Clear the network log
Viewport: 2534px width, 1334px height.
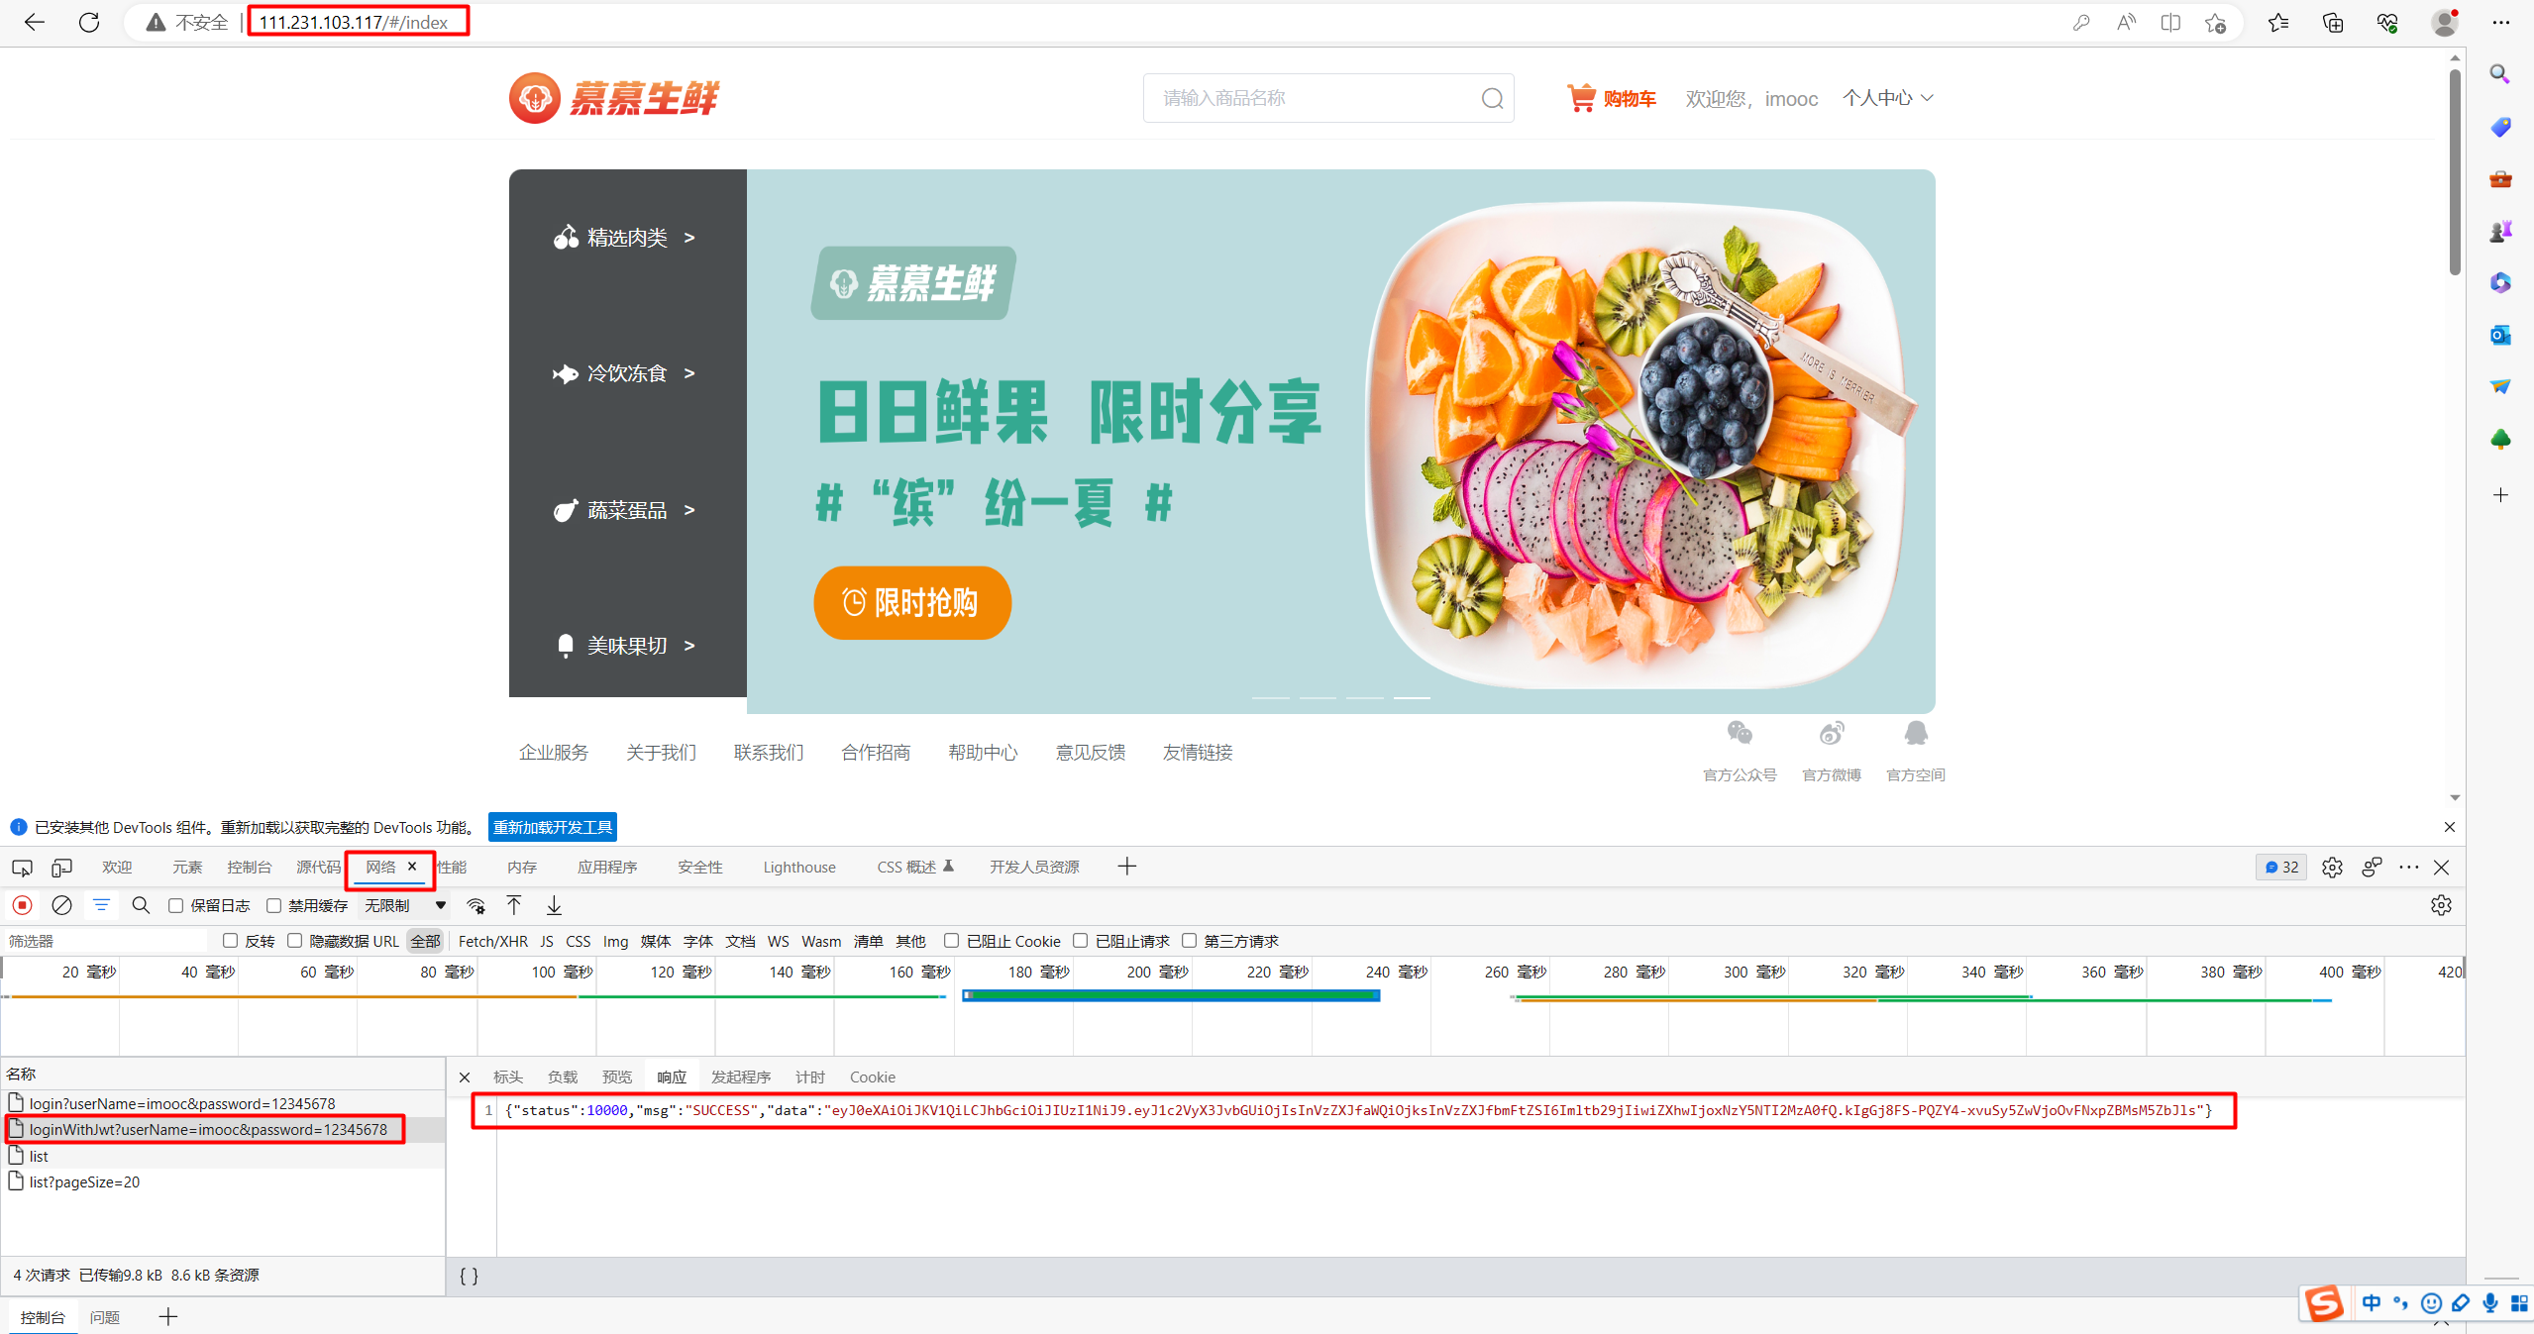[x=61, y=905]
